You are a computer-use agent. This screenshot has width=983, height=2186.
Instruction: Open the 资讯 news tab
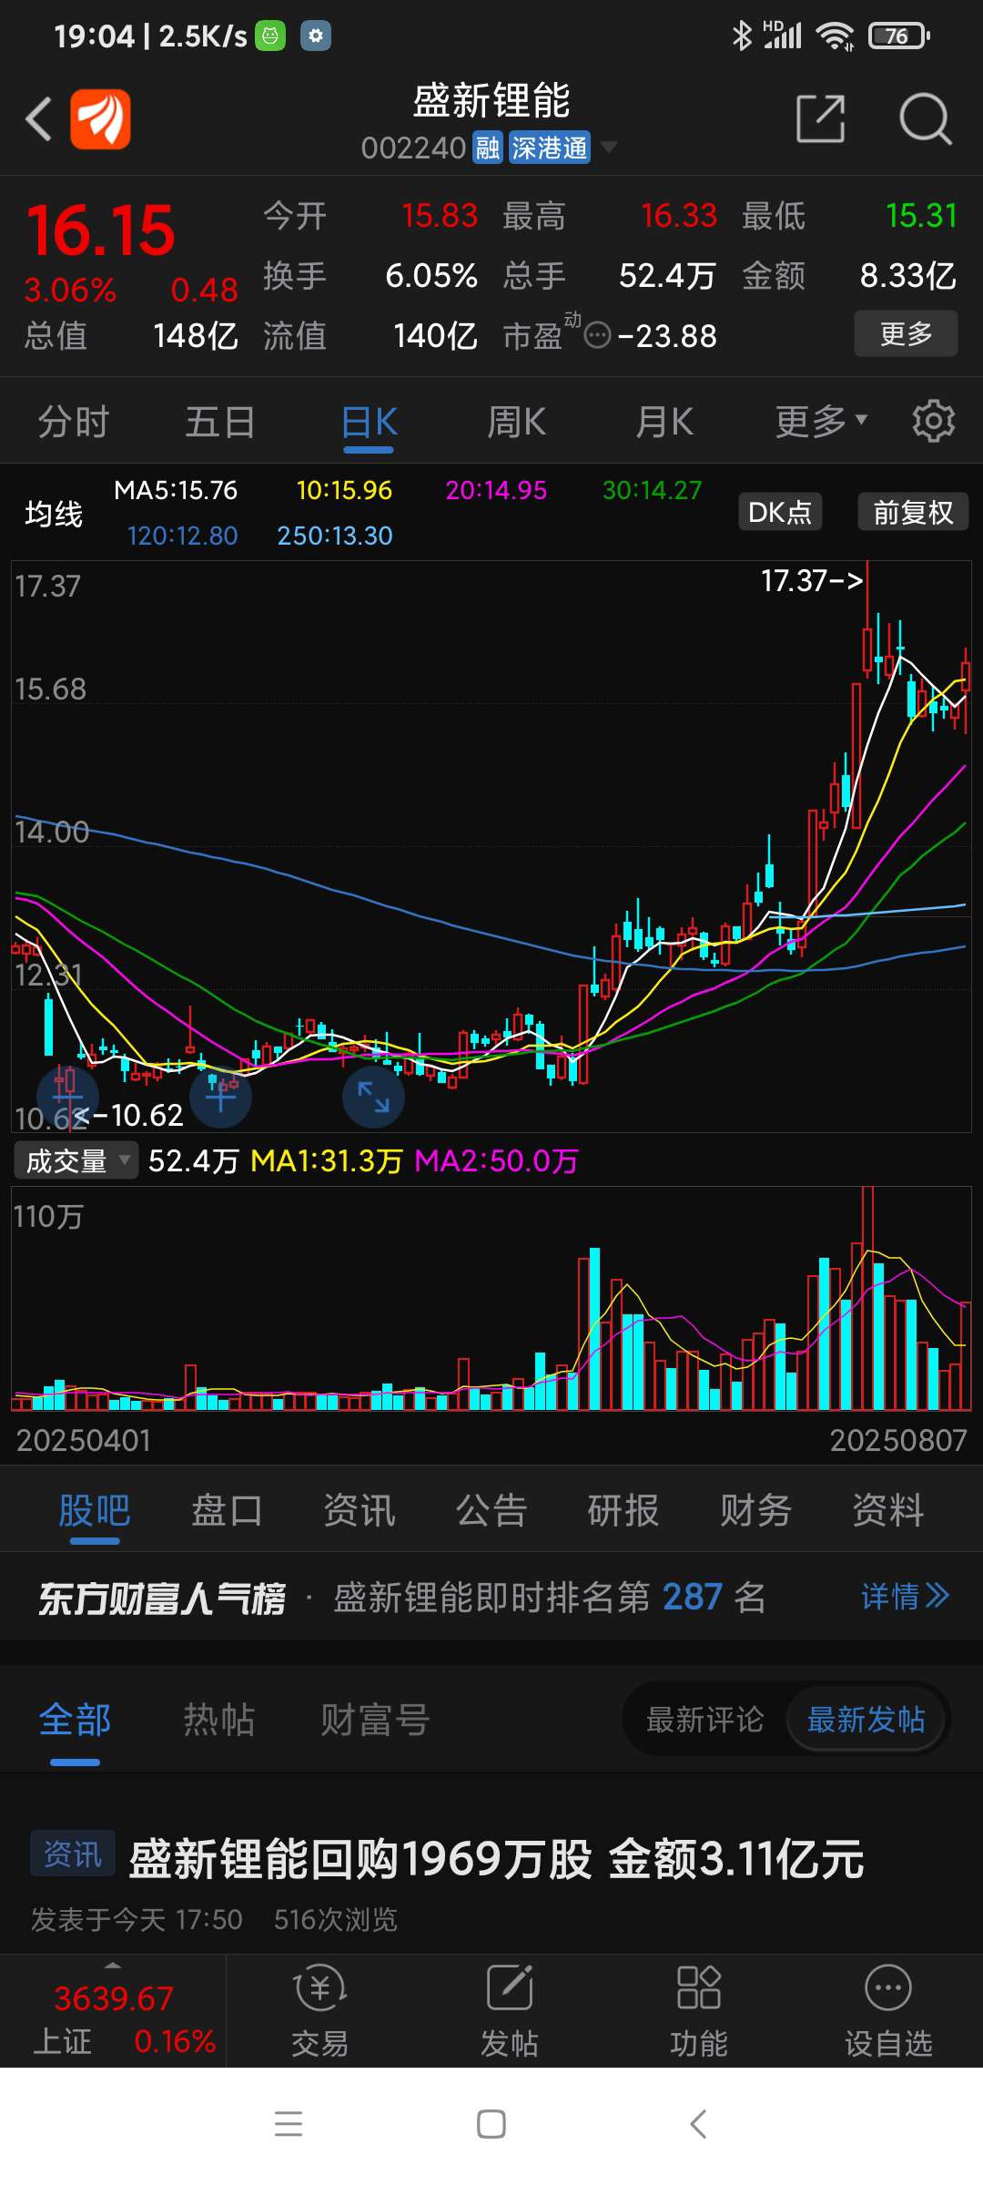[x=360, y=1510]
